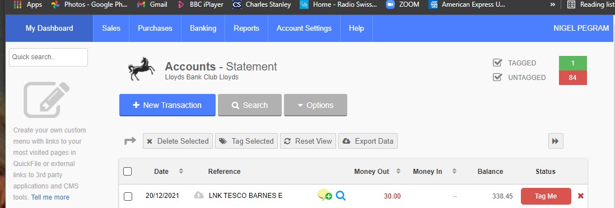Image resolution: width=615 pixels, height=208 pixels.
Task: Click the cloud upload icon before LNK TESCO
Action: (199, 195)
